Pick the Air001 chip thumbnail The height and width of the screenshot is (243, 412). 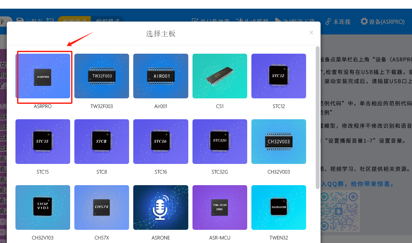161,76
